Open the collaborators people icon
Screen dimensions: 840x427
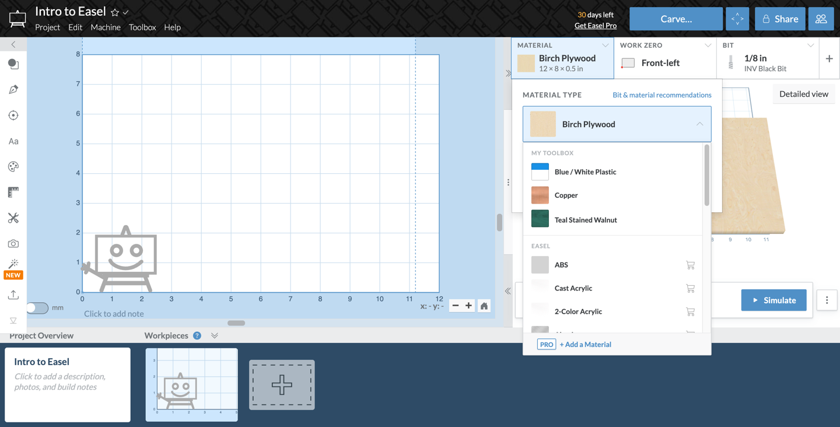821,19
